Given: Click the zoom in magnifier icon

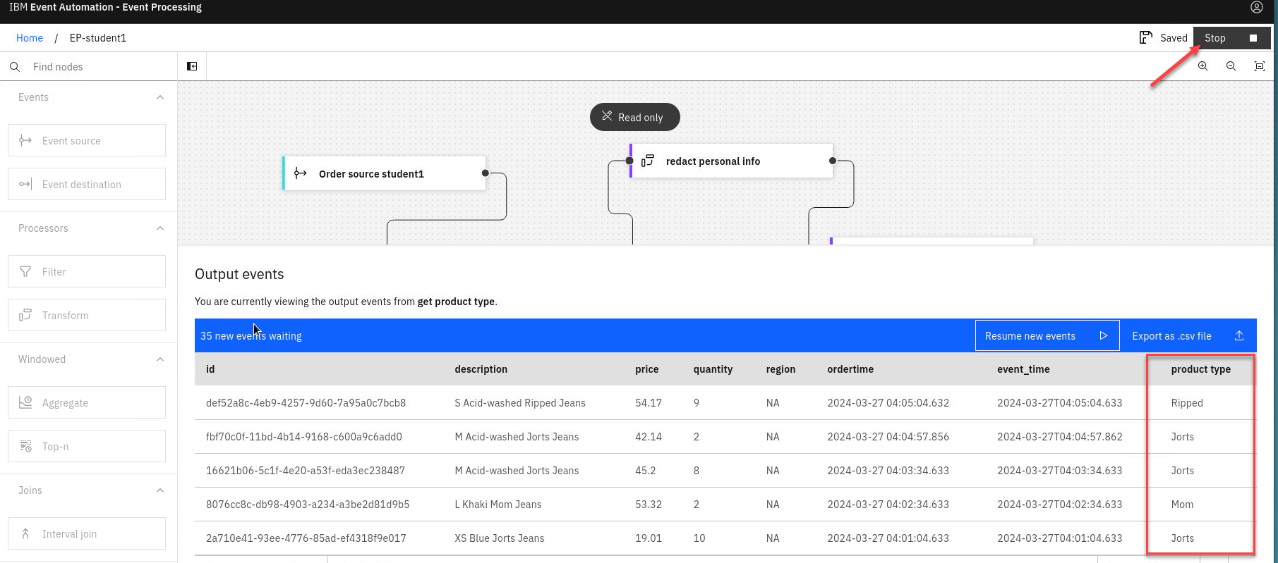Looking at the screenshot, I should coord(1202,66).
